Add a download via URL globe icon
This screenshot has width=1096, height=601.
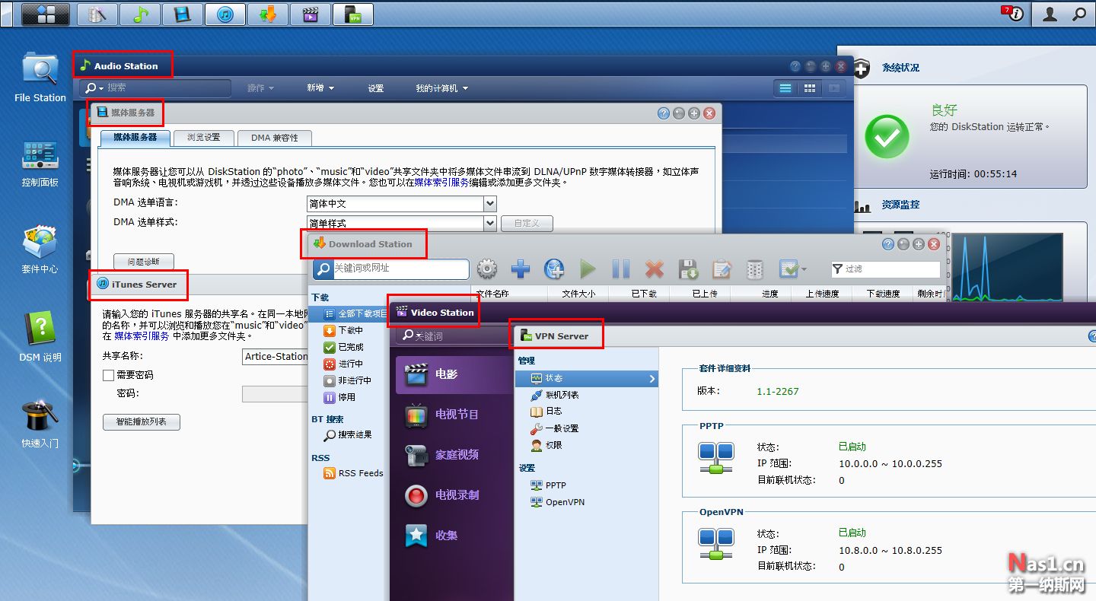(554, 269)
